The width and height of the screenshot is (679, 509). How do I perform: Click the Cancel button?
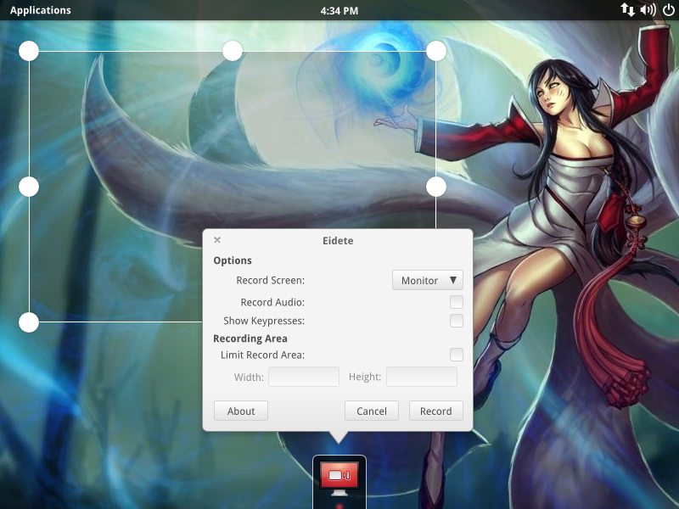372,411
